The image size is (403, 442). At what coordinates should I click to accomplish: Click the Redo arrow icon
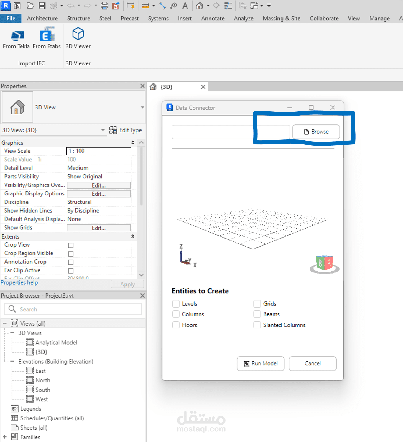[88, 5]
